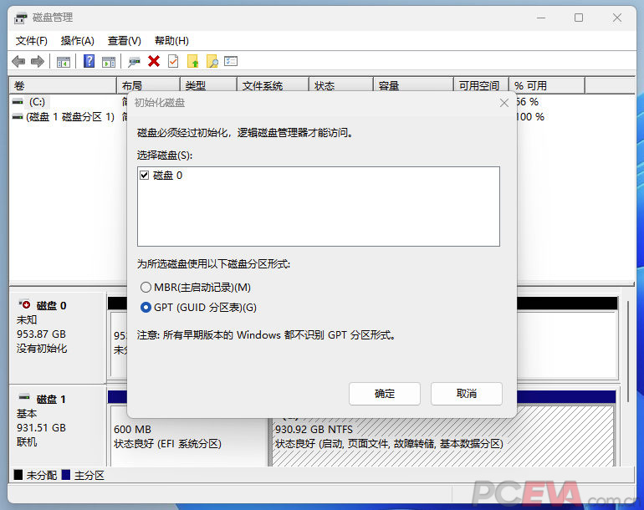Click the connect drive toolbar icon

[x=134, y=61]
